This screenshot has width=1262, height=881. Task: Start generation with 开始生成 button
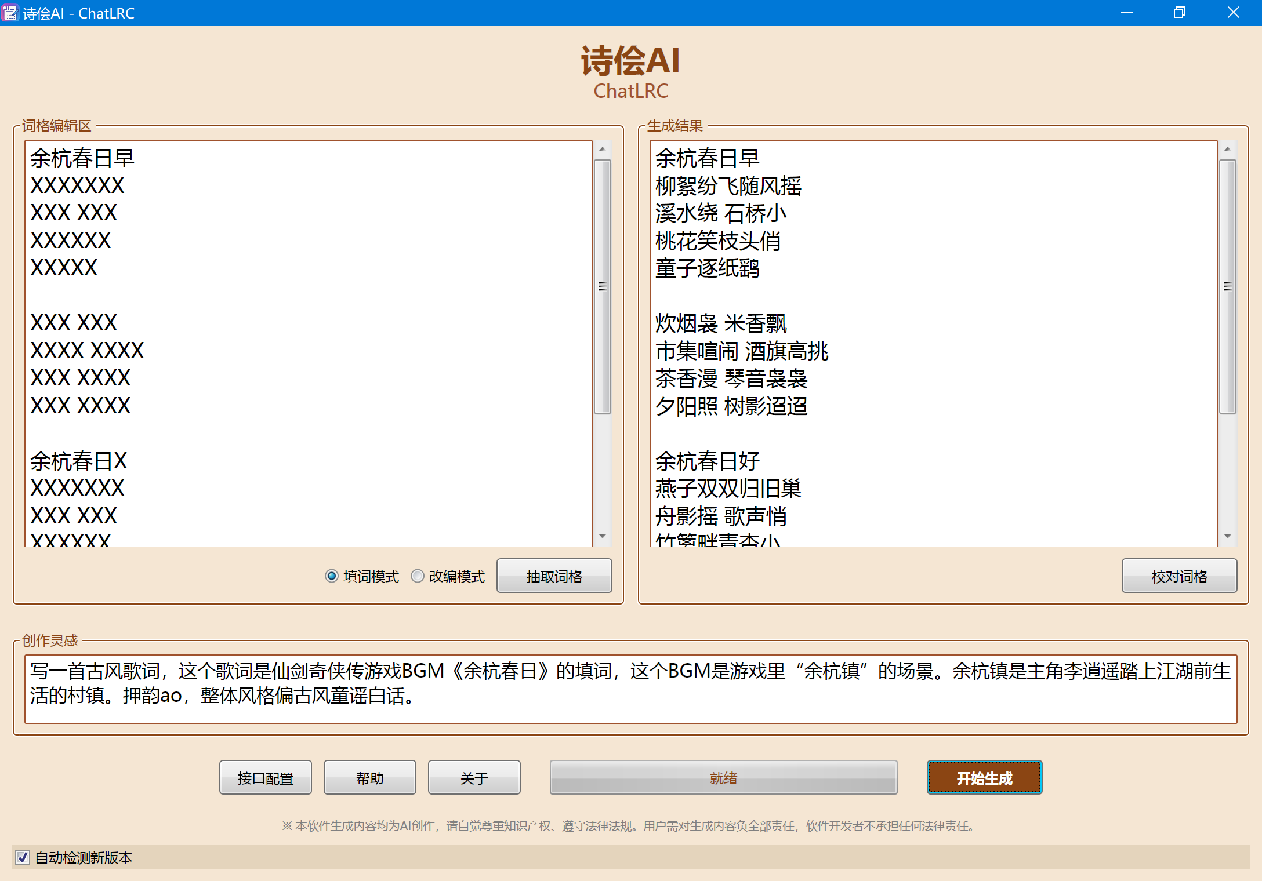coord(984,778)
